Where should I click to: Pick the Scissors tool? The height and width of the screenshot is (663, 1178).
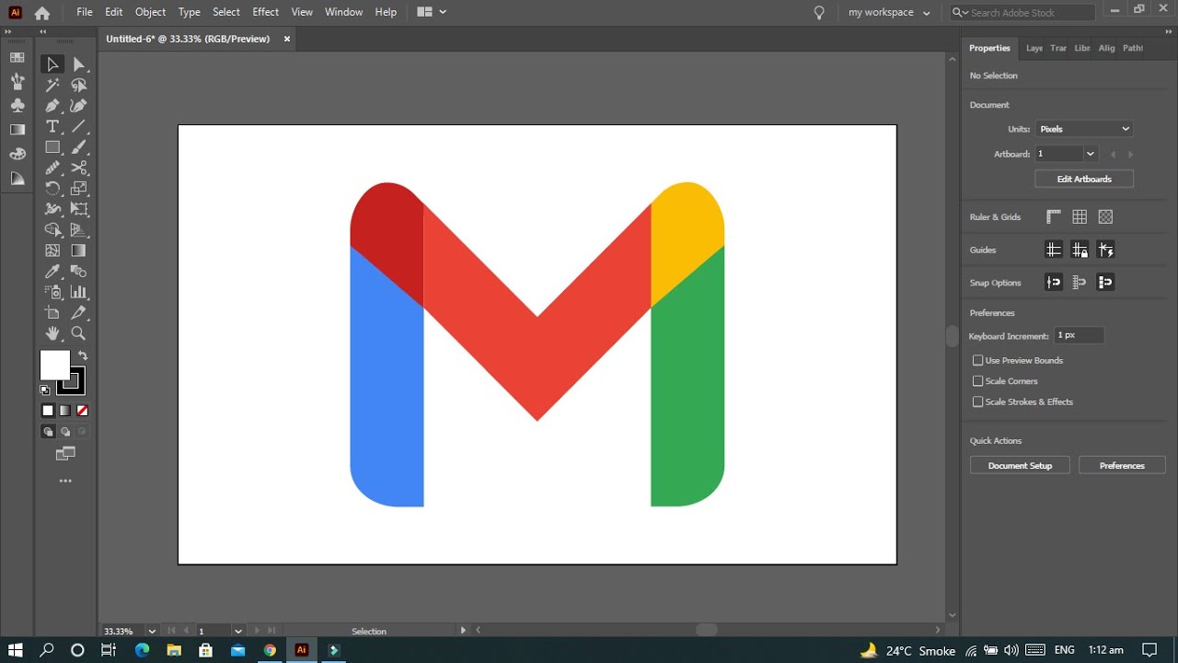[x=79, y=168]
